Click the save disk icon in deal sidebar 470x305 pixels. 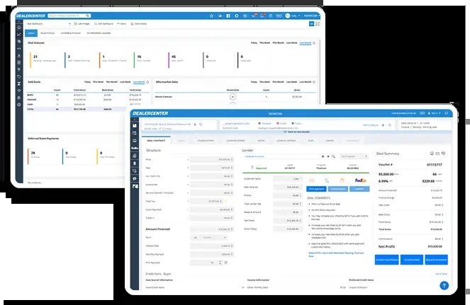(x=135, y=126)
